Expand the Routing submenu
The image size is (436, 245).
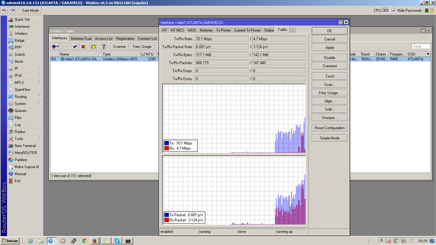(39, 96)
